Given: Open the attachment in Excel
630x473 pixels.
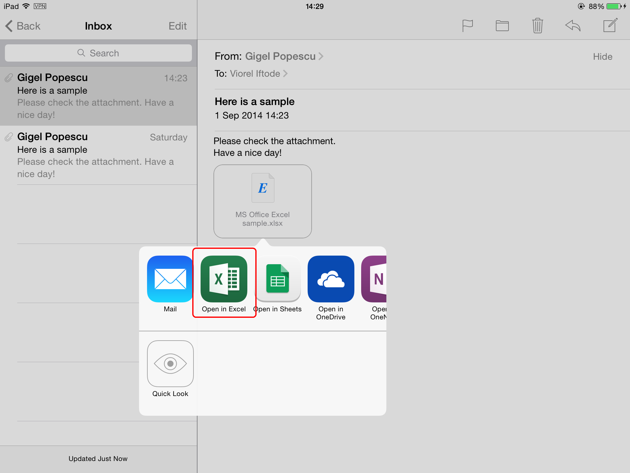Looking at the screenshot, I should 224,279.
